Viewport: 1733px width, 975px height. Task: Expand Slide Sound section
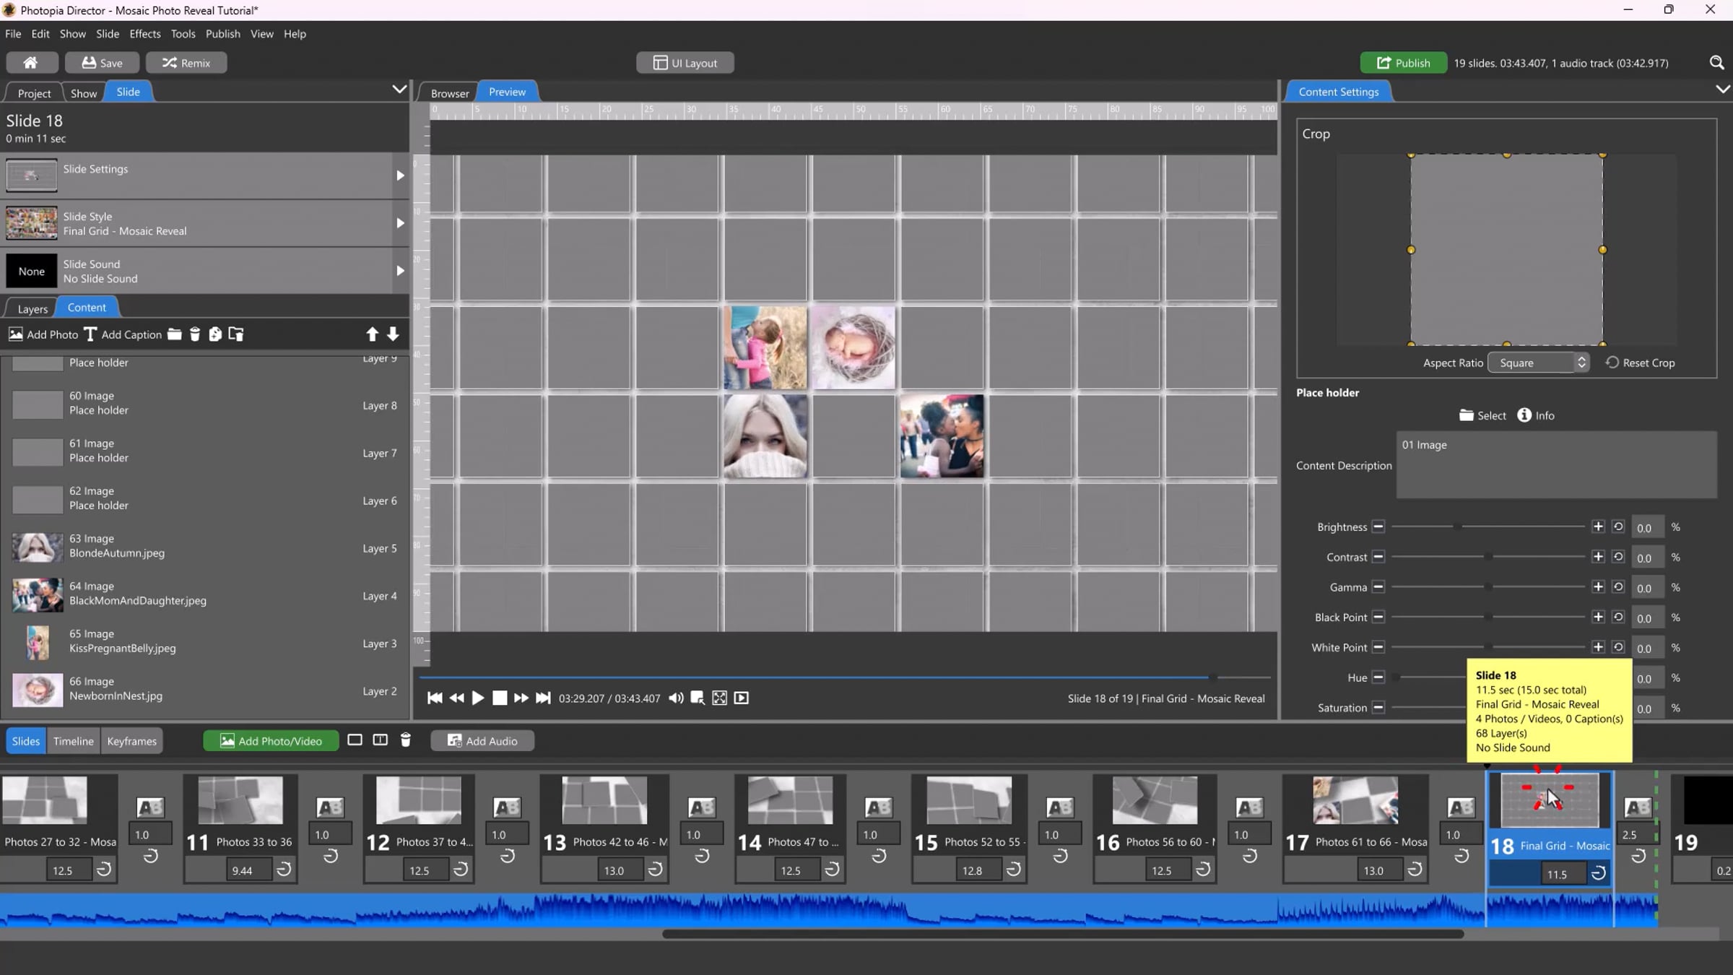coord(400,271)
